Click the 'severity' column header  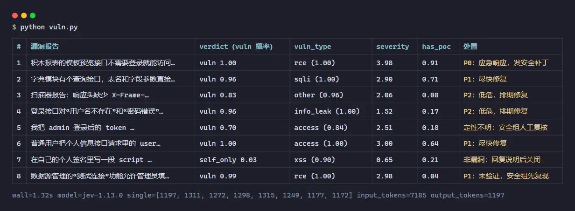tap(393, 47)
